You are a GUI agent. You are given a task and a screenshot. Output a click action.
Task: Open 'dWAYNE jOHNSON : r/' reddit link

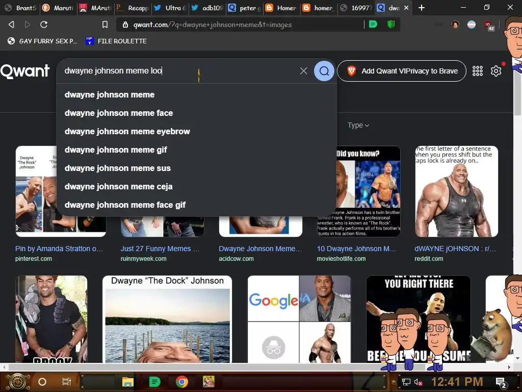(455, 249)
